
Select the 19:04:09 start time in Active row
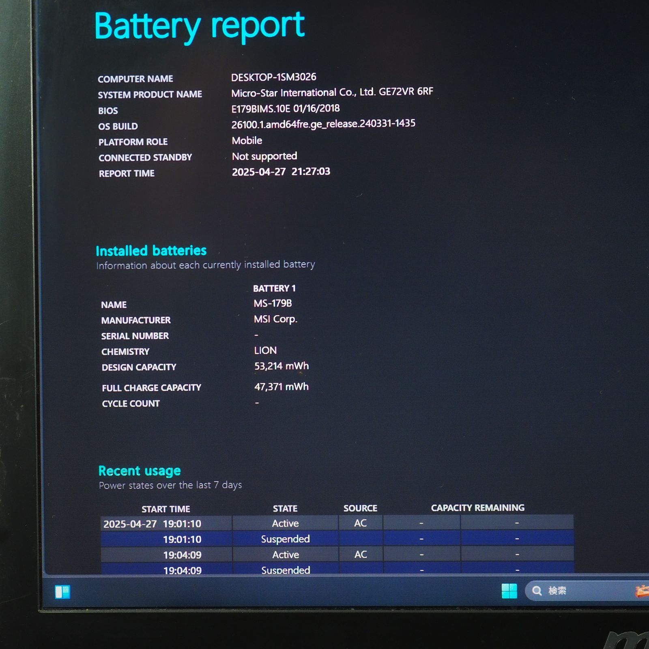[x=182, y=555]
